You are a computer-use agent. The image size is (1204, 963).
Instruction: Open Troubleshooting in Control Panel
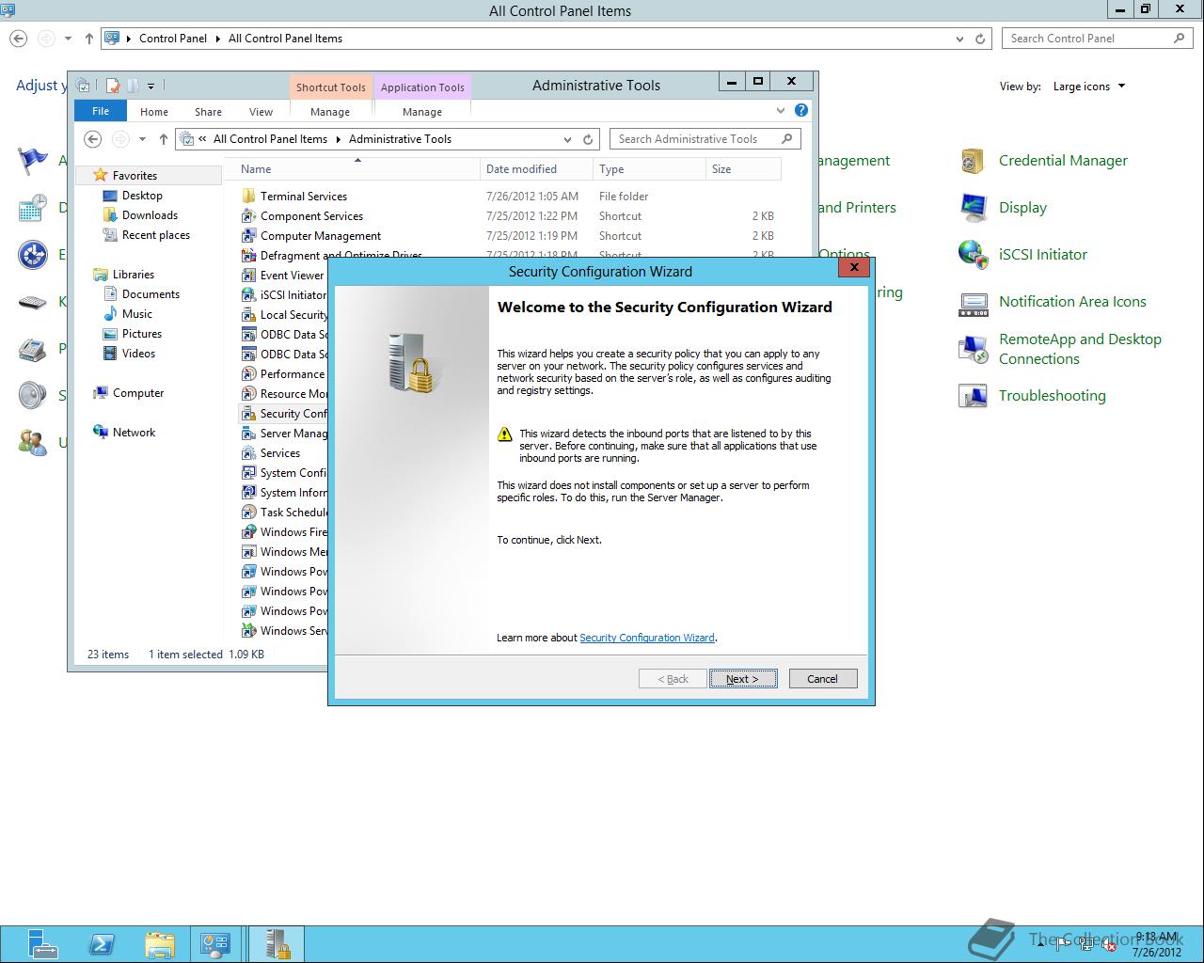tap(1053, 395)
